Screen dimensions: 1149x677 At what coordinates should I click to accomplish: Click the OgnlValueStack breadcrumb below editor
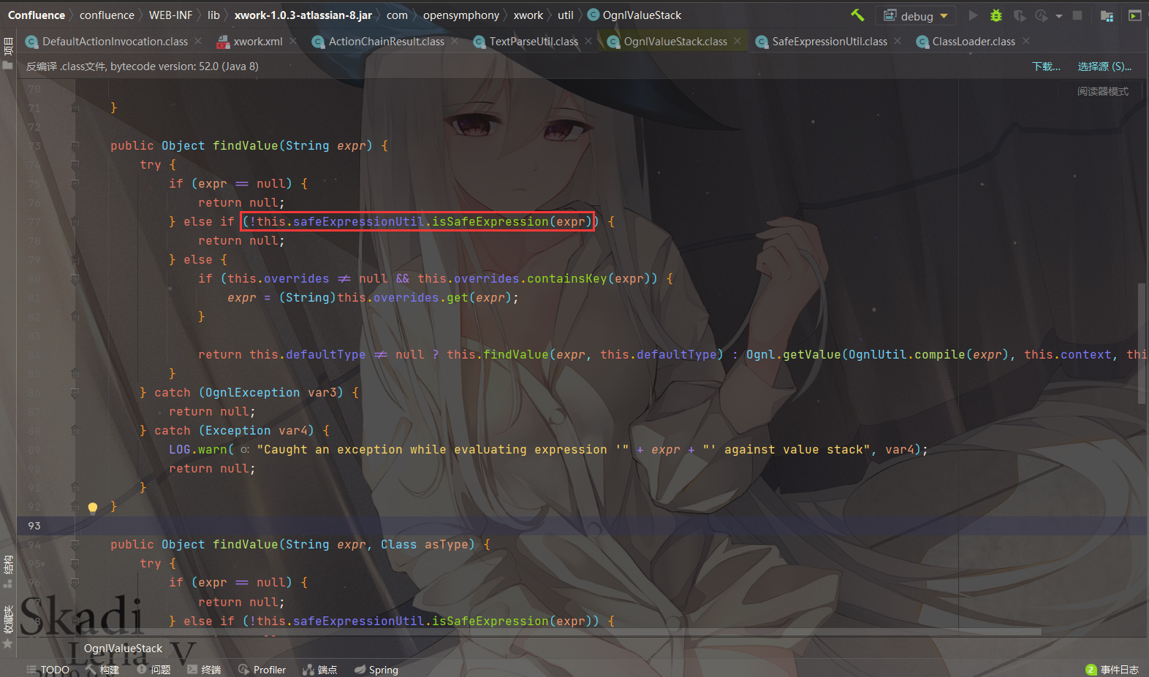coord(123,649)
